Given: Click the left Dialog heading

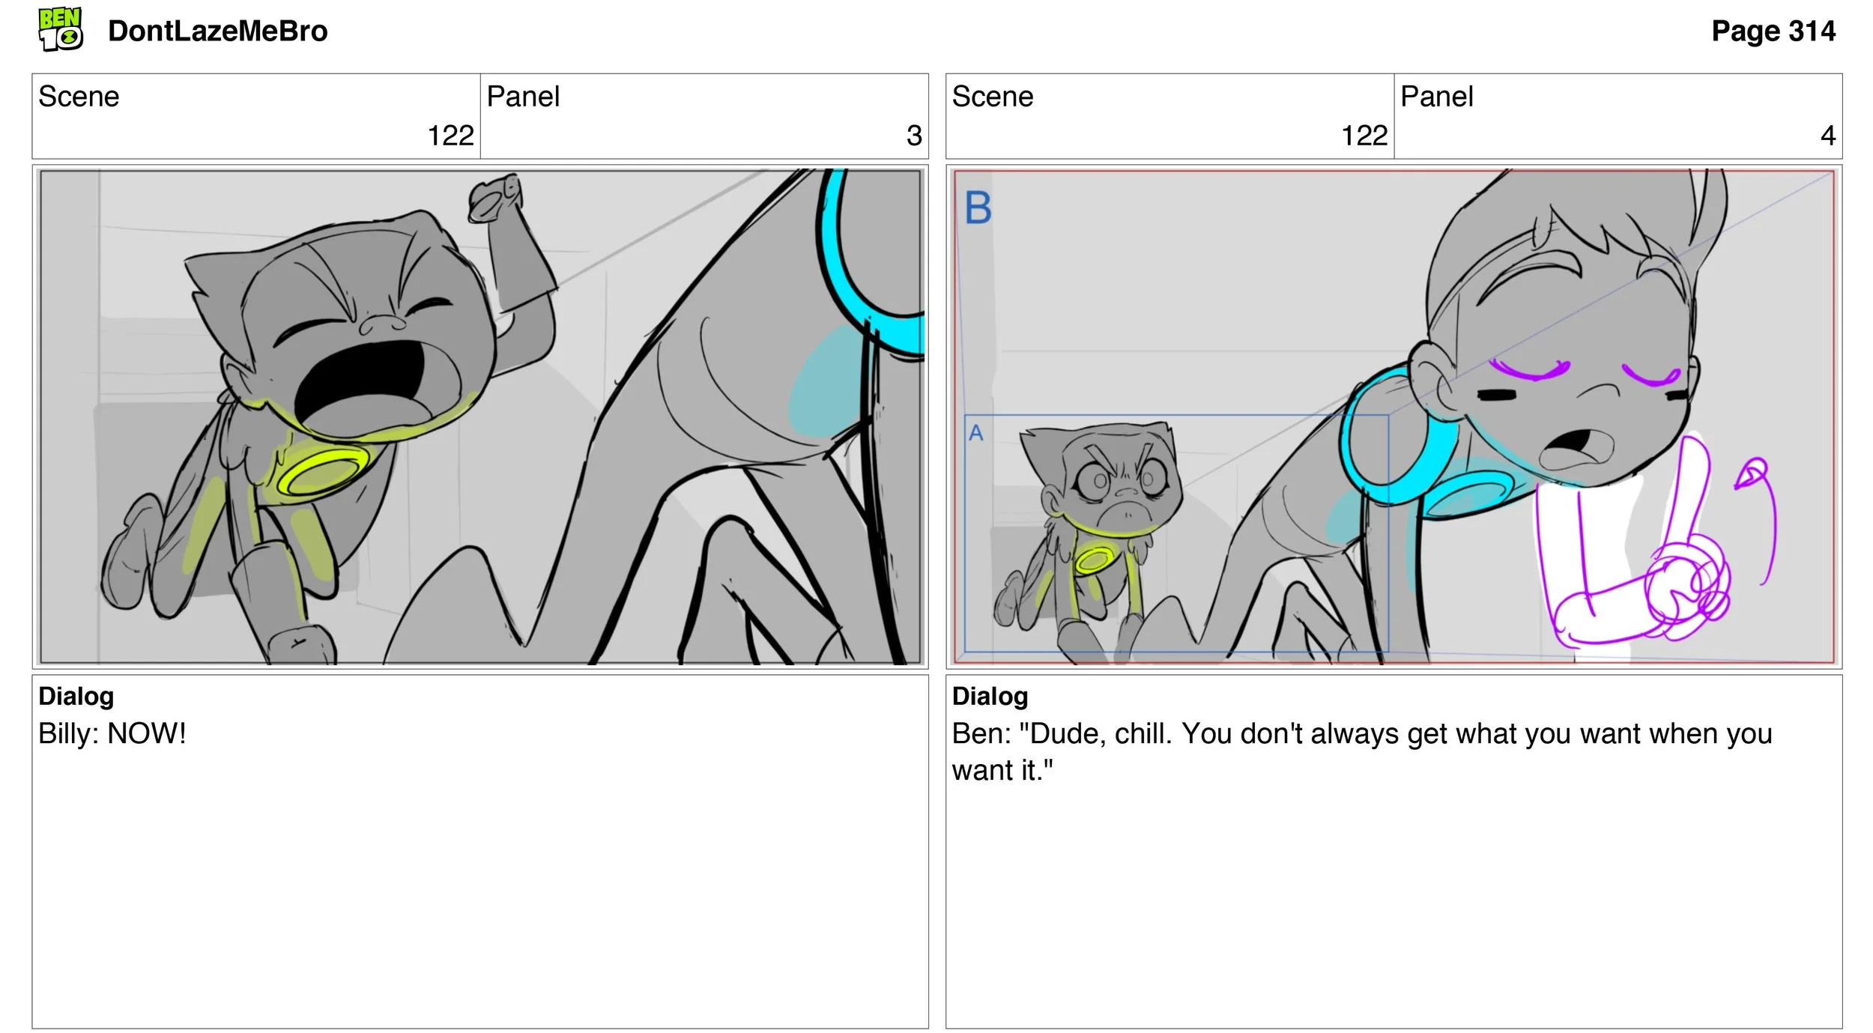Looking at the screenshot, I should click(76, 696).
